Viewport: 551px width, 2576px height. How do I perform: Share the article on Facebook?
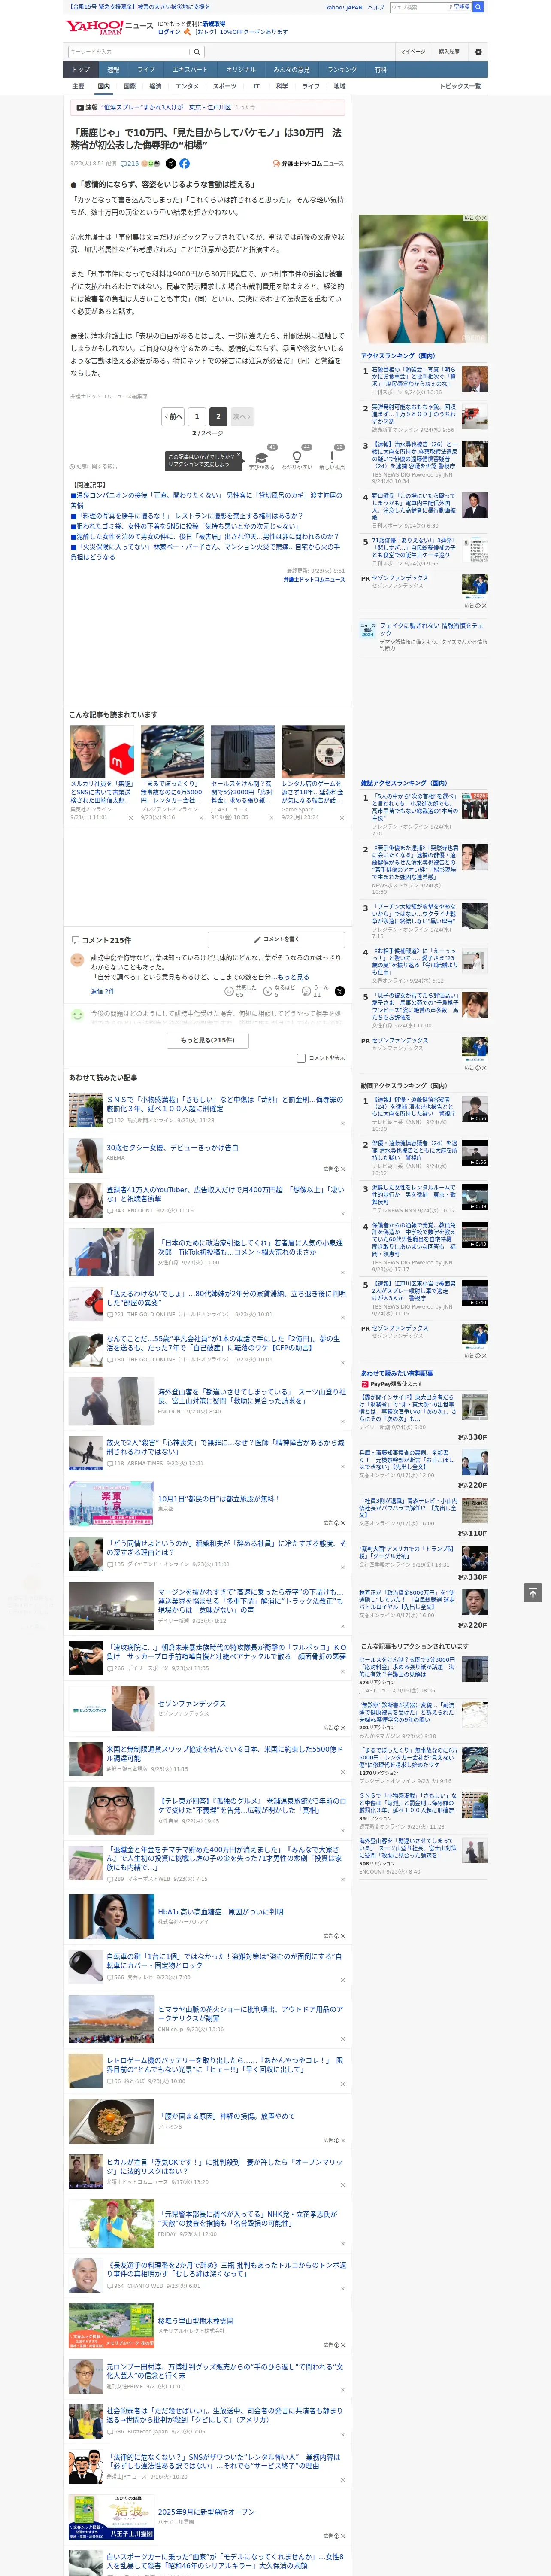click(x=184, y=163)
